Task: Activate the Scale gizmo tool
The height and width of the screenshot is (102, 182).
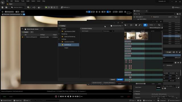Action: [x=94, y=12]
